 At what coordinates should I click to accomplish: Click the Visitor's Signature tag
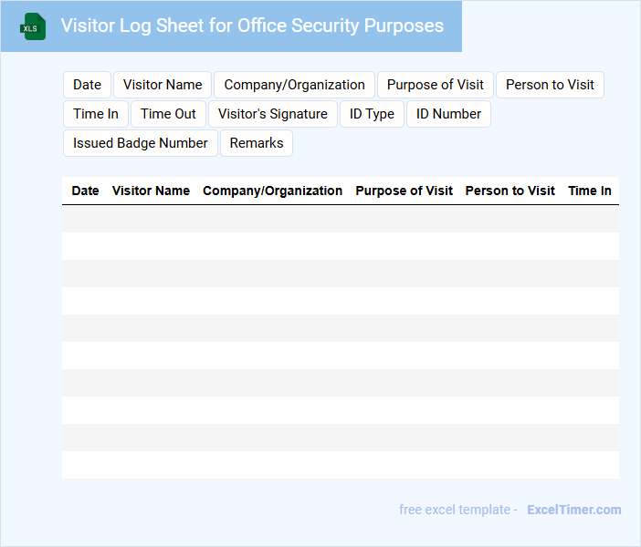click(272, 114)
